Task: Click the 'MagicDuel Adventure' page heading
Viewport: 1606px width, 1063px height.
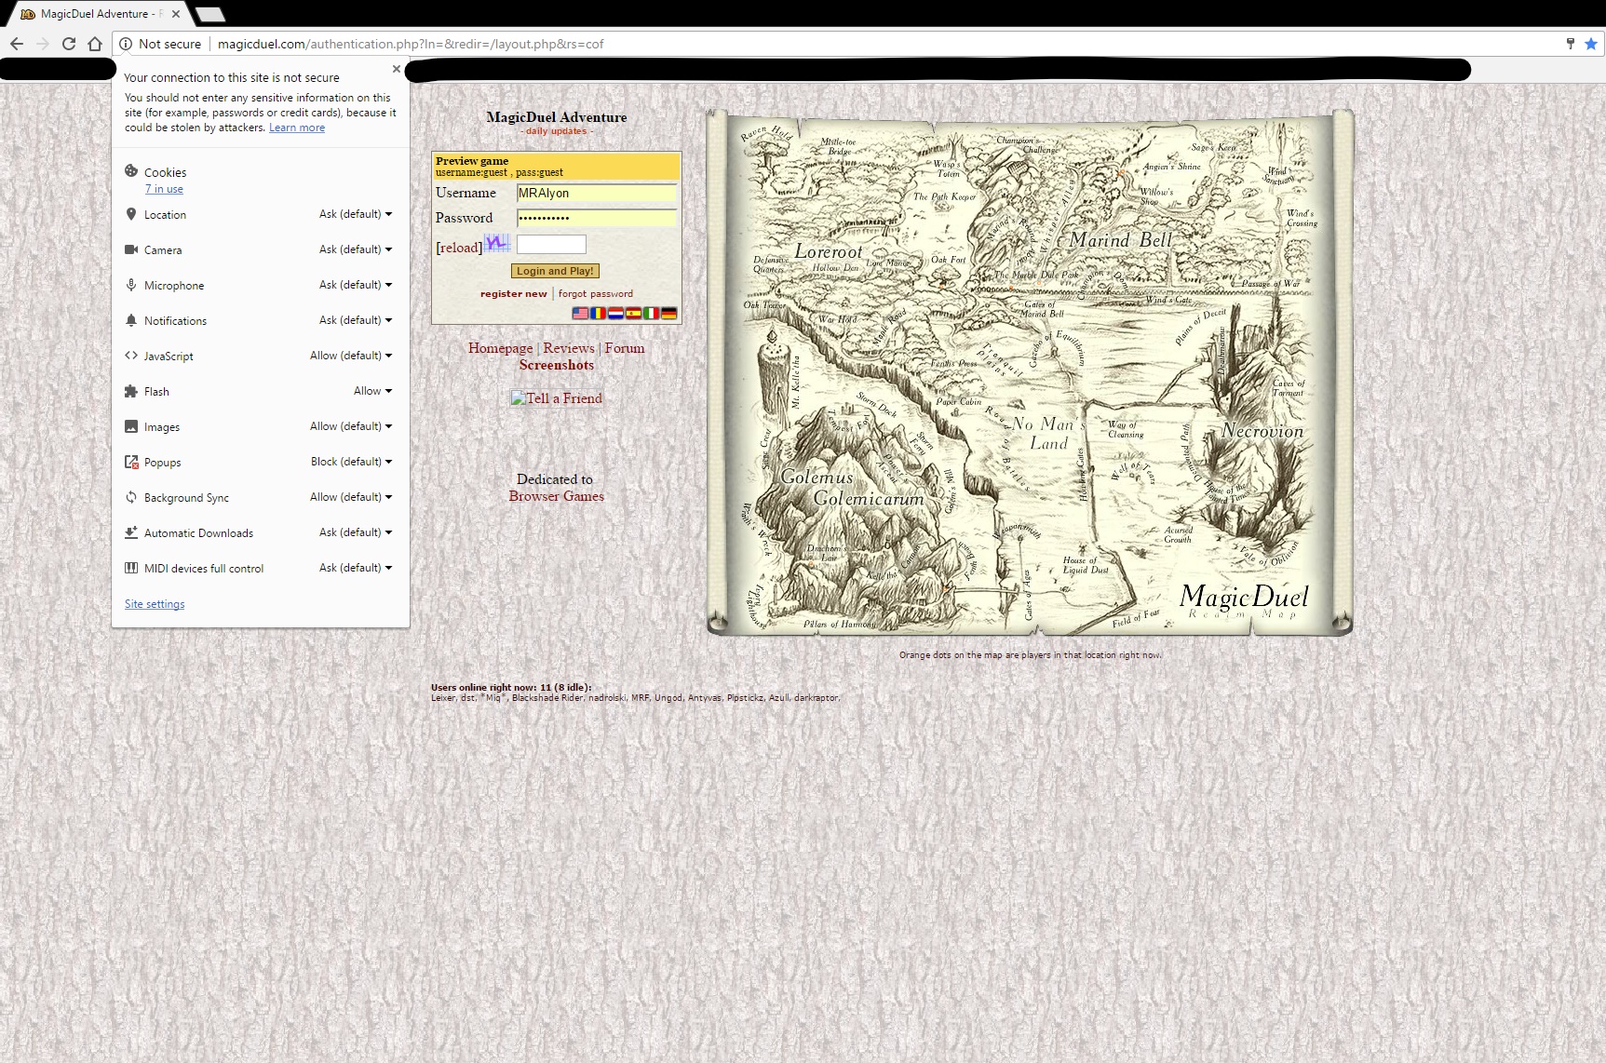Action: 557,117
